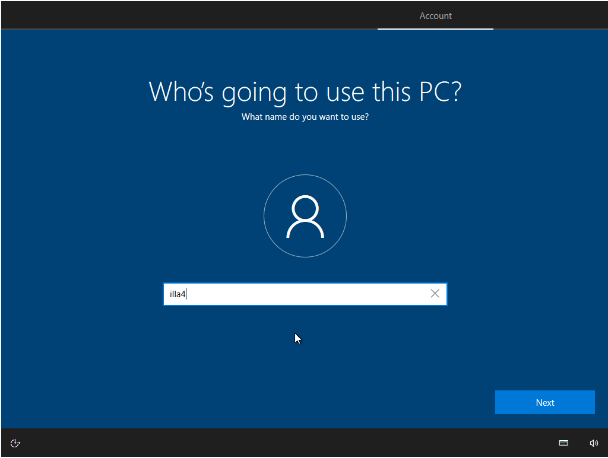The width and height of the screenshot is (608, 458).
Task: Click the Next button
Action: point(544,402)
